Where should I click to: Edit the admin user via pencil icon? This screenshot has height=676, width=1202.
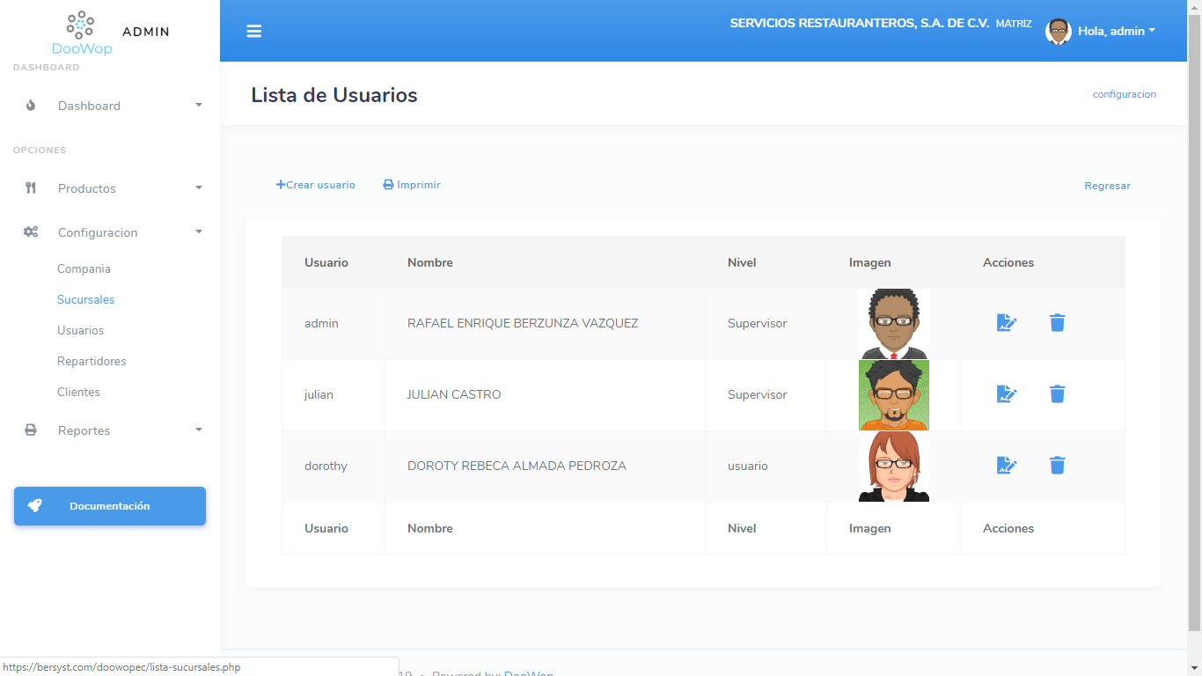coord(1007,323)
